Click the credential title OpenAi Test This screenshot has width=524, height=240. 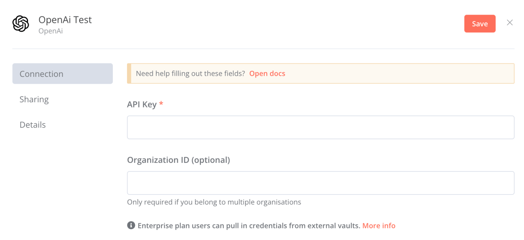[x=64, y=20]
